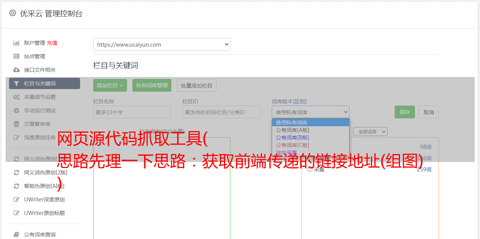Click the green 保存 button
The height and width of the screenshot is (239, 480).
tap(405, 112)
